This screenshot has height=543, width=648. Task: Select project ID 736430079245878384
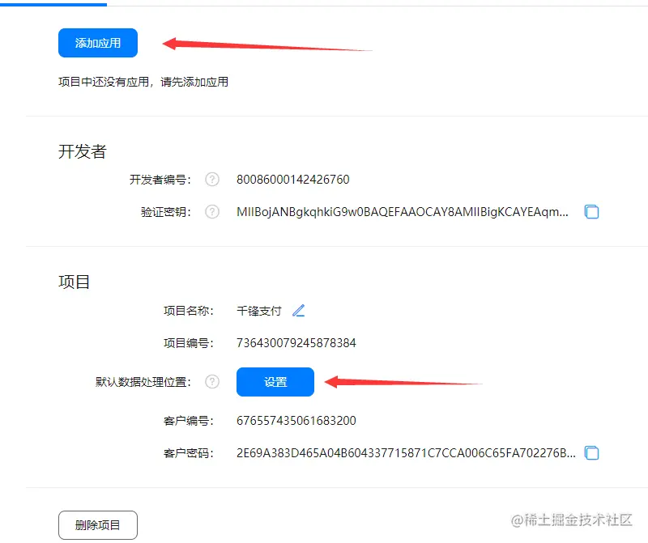tap(296, 343)
